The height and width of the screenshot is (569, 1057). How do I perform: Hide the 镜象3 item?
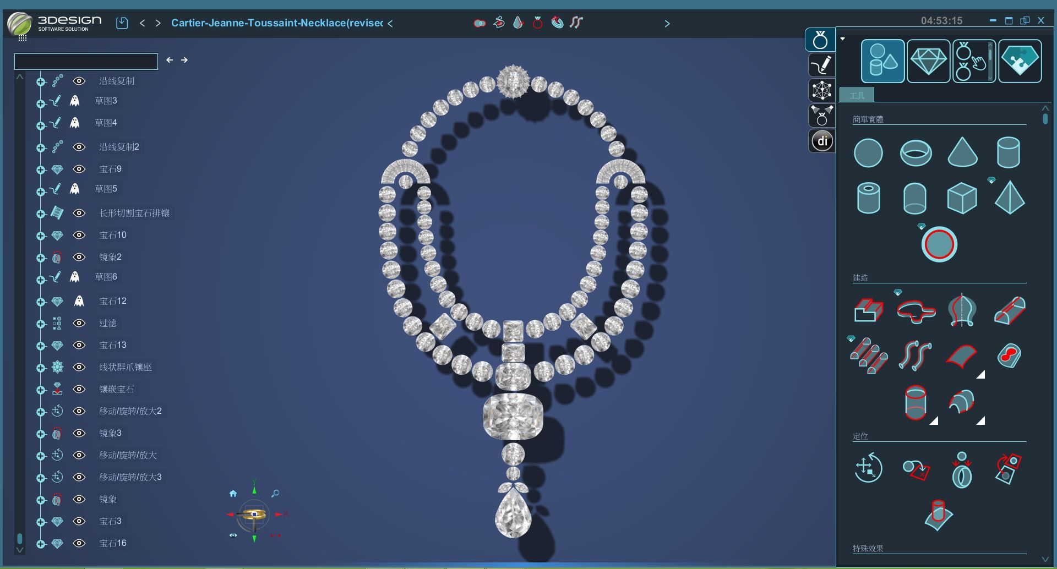click(x=79, y=433)
